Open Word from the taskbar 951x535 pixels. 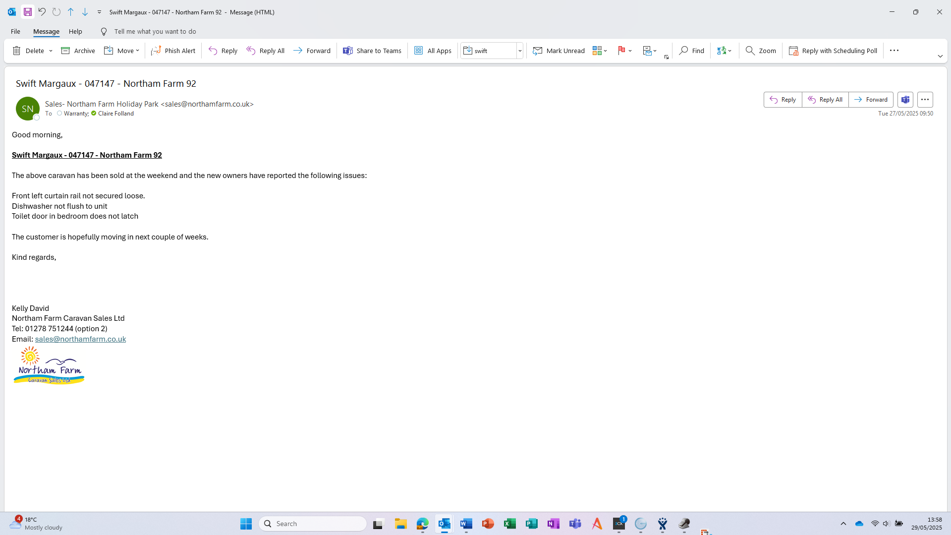click(466, 524)
